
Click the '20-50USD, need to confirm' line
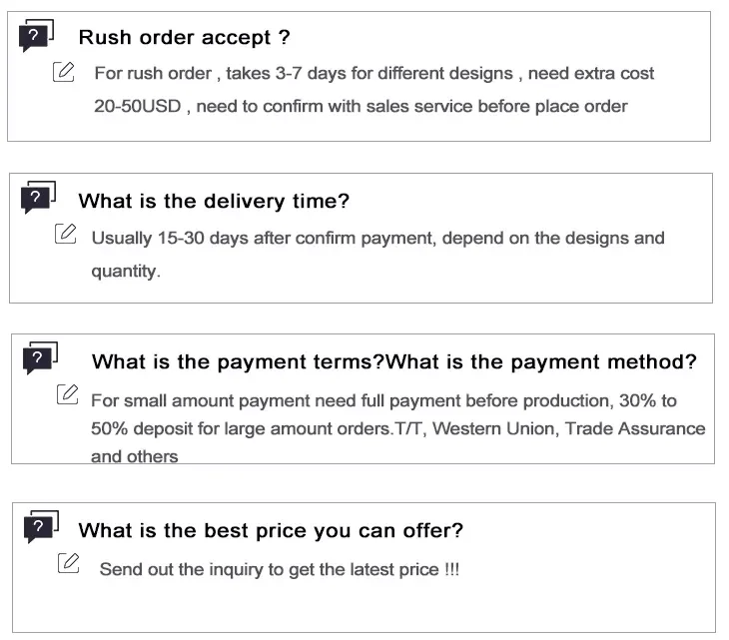[361, 107]
